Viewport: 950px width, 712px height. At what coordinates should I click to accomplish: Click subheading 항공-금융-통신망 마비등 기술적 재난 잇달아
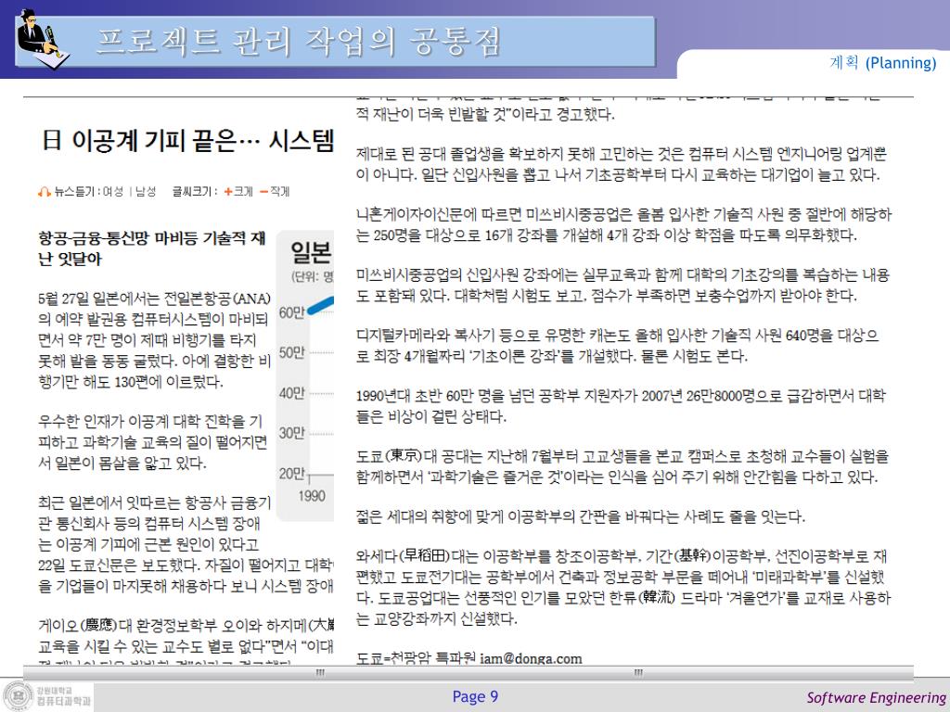point(151,248)
